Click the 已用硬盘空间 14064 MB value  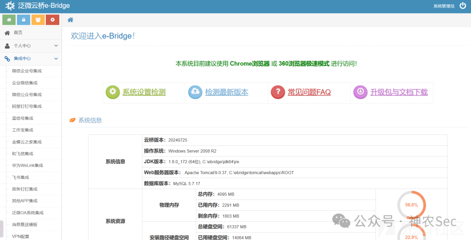click(242, 237)
